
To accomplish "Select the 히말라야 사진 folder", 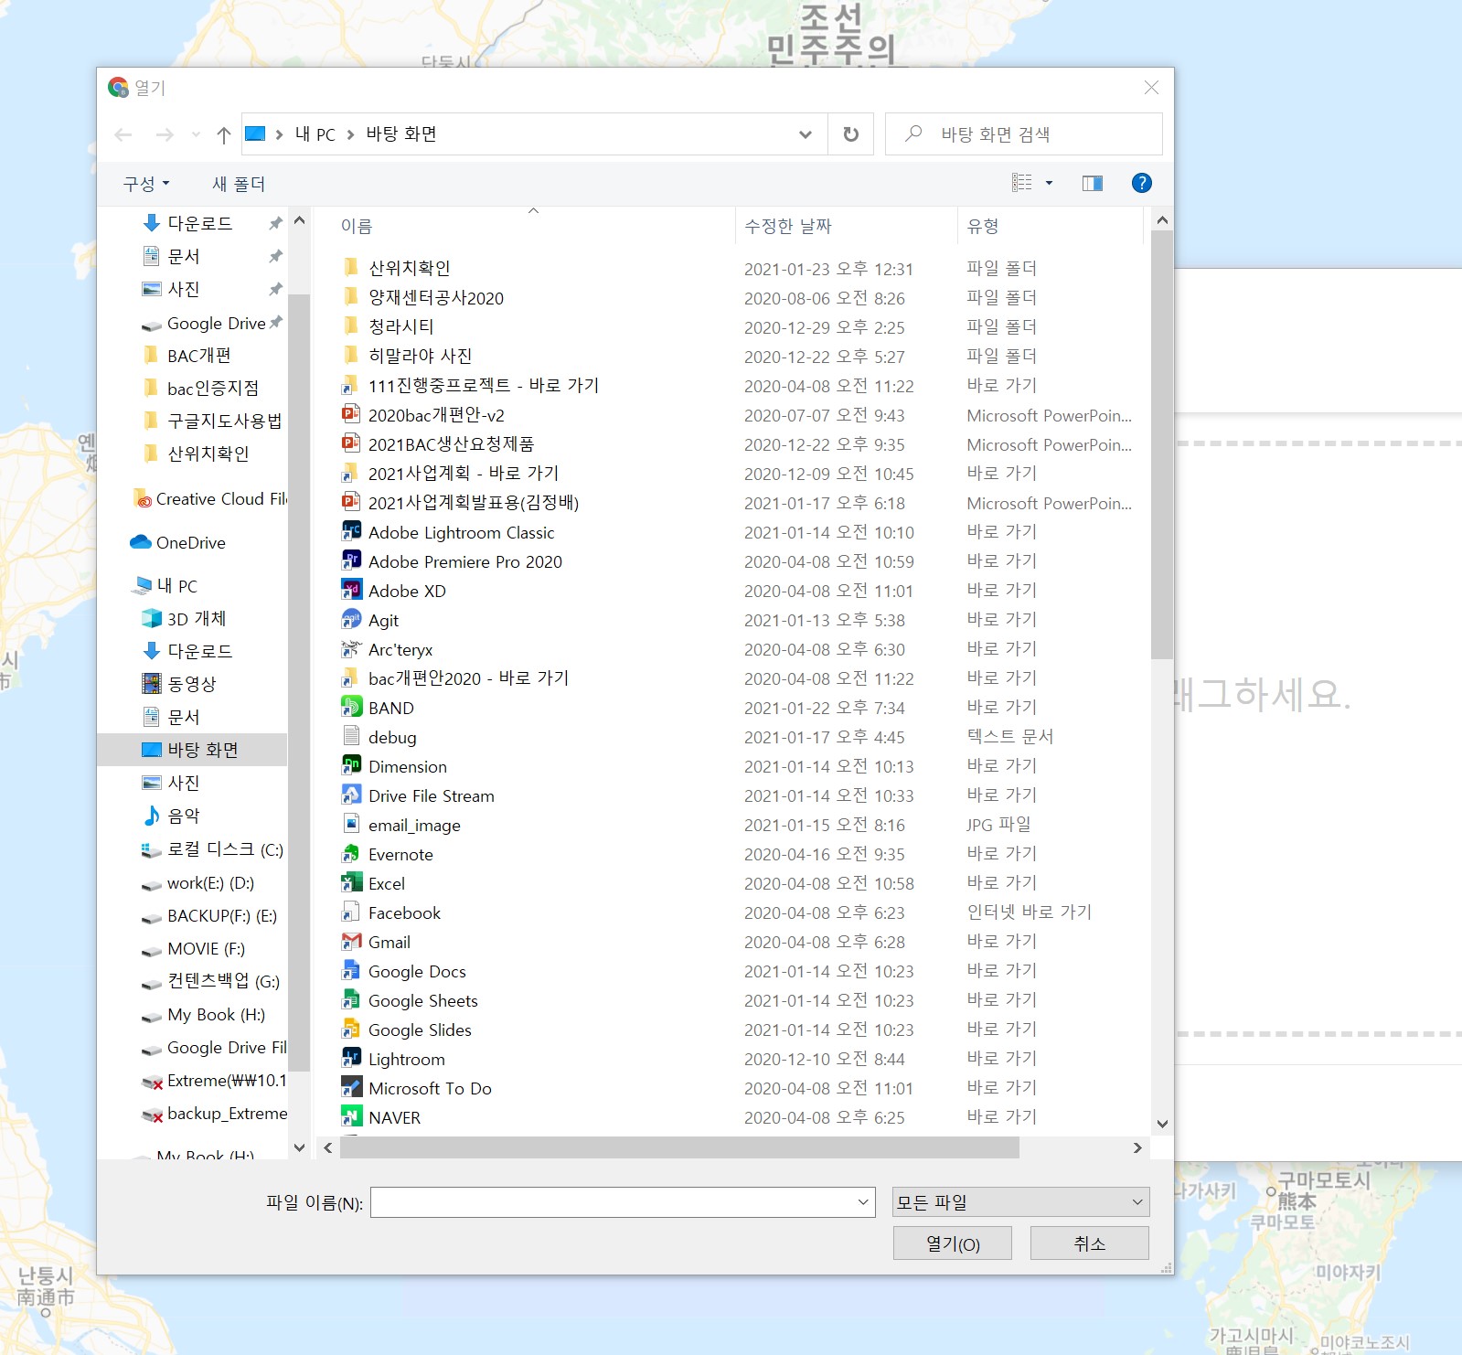I will pyautogui.click(x=420, y=356).
